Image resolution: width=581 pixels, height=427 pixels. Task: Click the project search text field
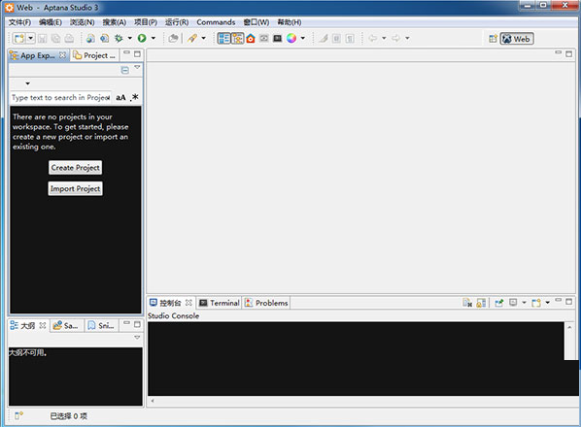pos(61,98)
